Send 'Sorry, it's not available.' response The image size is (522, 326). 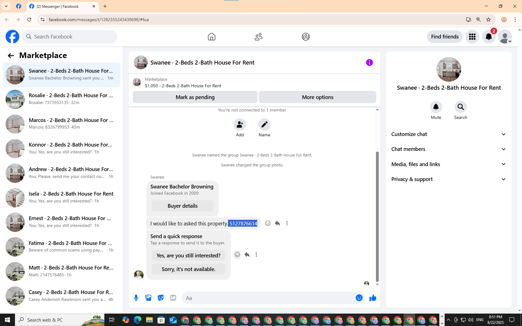188,269
